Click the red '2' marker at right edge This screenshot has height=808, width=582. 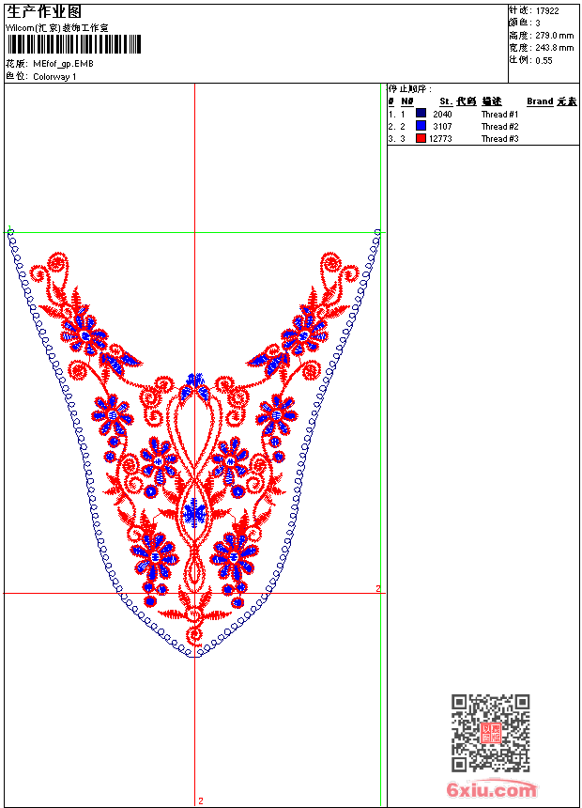point(378,589)
